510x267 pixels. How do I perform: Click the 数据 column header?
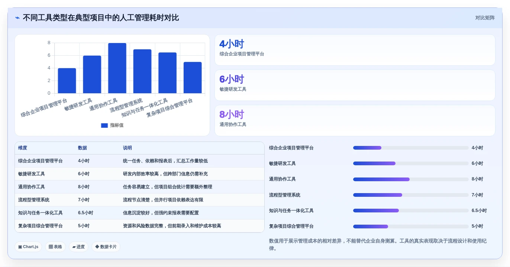pyautogui.click(x=83, y=148)
